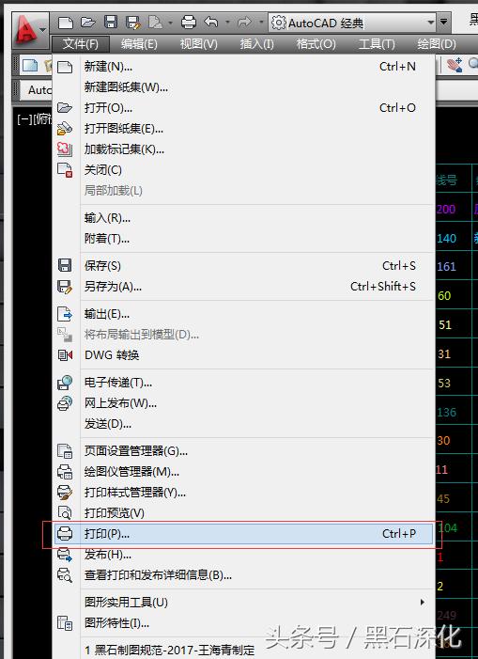
Task: Open the 格式(O) menu
Action: pyautogui.click(x=316, y=43)
